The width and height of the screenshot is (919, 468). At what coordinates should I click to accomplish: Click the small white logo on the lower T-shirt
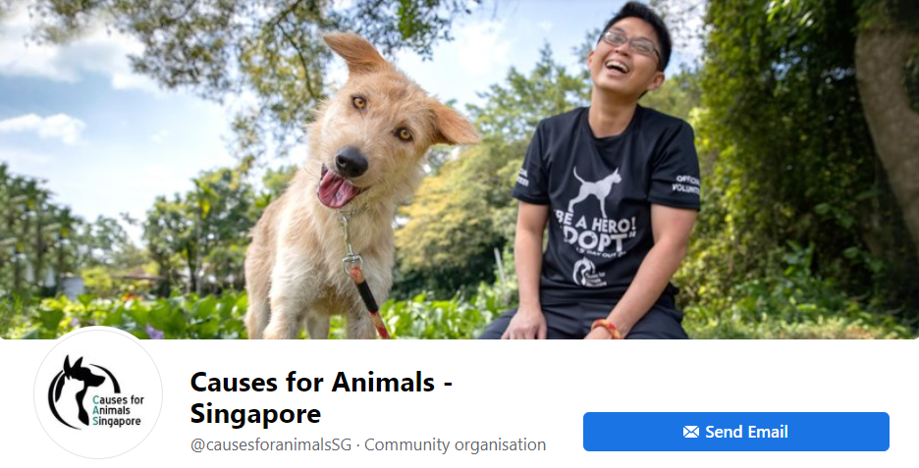point(588,273)
